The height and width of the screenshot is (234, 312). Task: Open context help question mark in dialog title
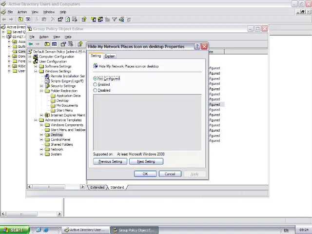coord(197,46)
